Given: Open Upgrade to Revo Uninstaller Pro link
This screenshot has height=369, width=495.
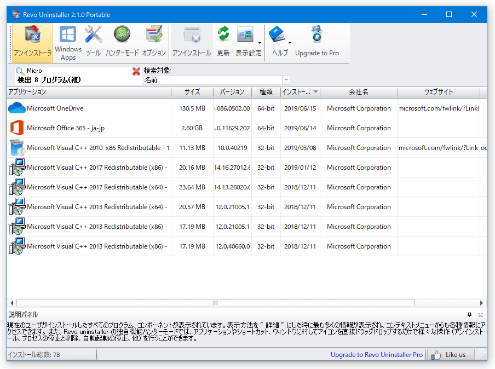Looking at the screenshot, I should (377, 355).
